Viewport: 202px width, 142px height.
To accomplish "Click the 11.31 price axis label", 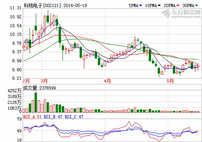I will [16, 8].
